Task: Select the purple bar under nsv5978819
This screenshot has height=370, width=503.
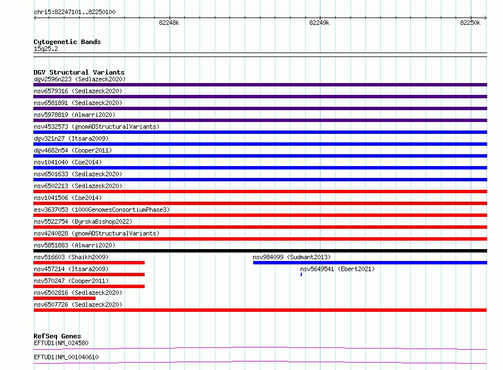Action: pyautogui.click(x=260, y=120)
